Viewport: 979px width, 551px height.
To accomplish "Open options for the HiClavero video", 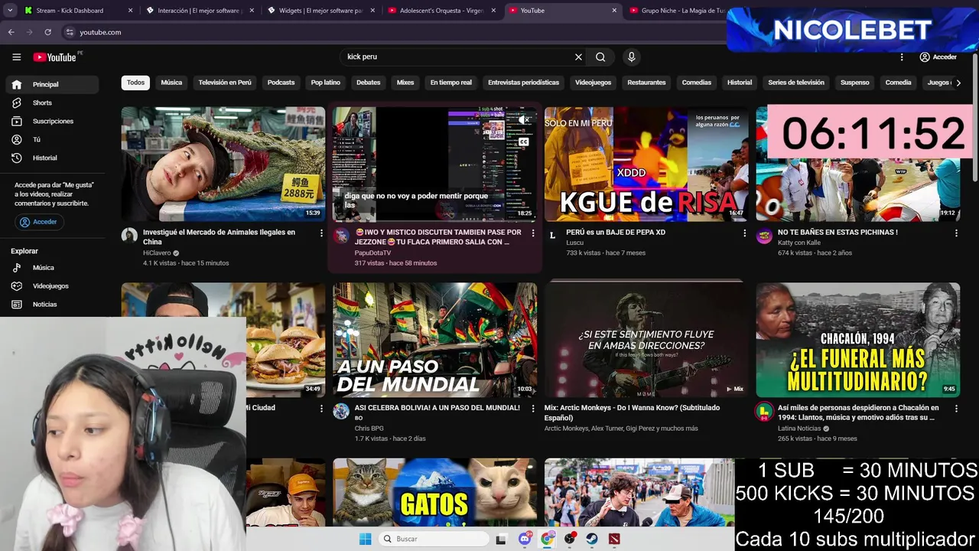I will tap(321, 233).
